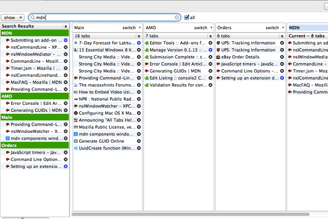The height and width of the screenshot is (219, 328).
Task: Close the MacFAQ search result tab
Action: click(x=66, y=82)
